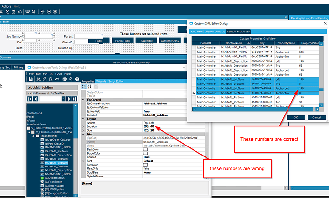Screen dimensions: 329x198
Task: Click Paste icon in main window toolbar
Action: click(14, 12)
